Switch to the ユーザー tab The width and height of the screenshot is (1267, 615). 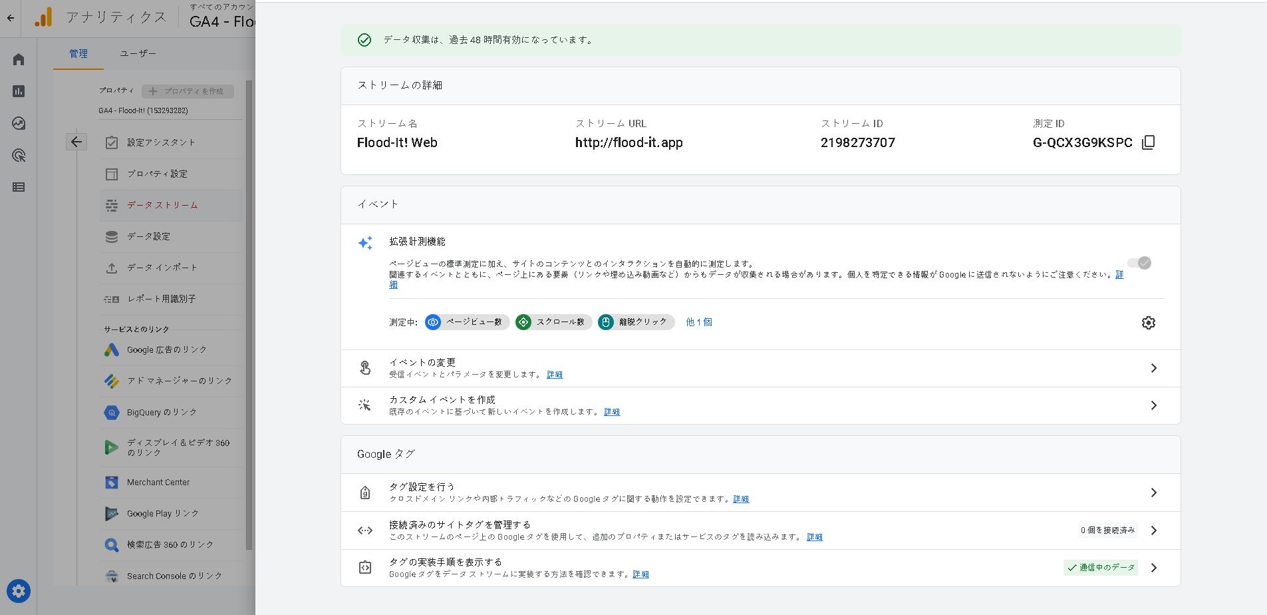[x=138, y=53]
